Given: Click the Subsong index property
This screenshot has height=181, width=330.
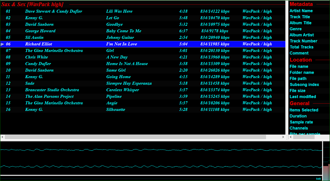Looking at the screenshot, I should tap(304, 85).
